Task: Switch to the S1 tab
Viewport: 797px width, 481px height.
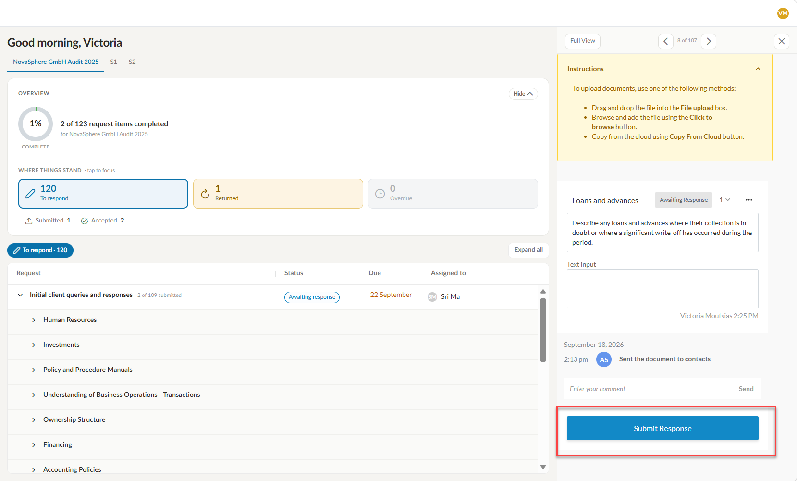Action: click(x=114, y=62)
